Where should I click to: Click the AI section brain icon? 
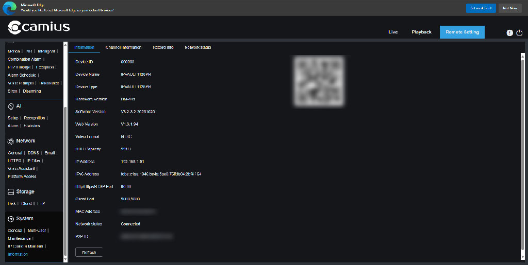(10, 106)
